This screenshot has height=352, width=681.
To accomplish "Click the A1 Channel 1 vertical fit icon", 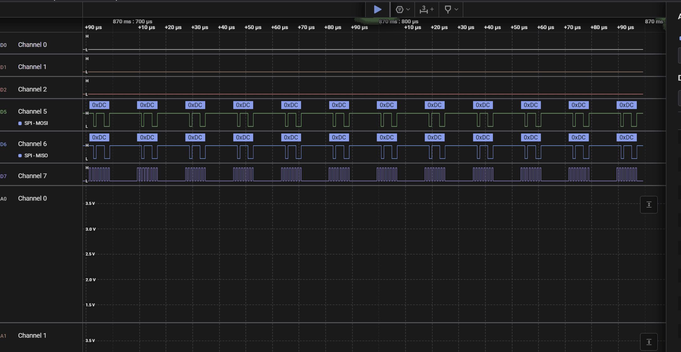I will pos(649,342).
